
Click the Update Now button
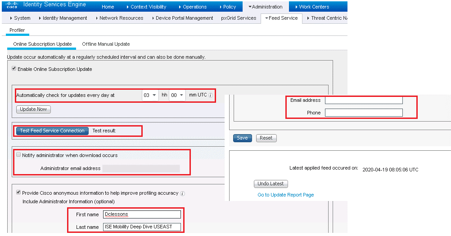(33, 109)
